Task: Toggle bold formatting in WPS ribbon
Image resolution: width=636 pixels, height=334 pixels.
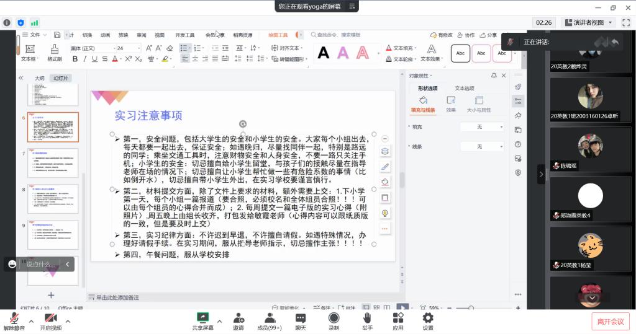Action: [75, 59]
